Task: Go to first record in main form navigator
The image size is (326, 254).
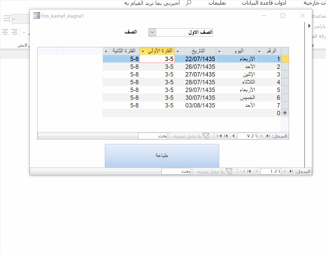Action: click(292, 171)
